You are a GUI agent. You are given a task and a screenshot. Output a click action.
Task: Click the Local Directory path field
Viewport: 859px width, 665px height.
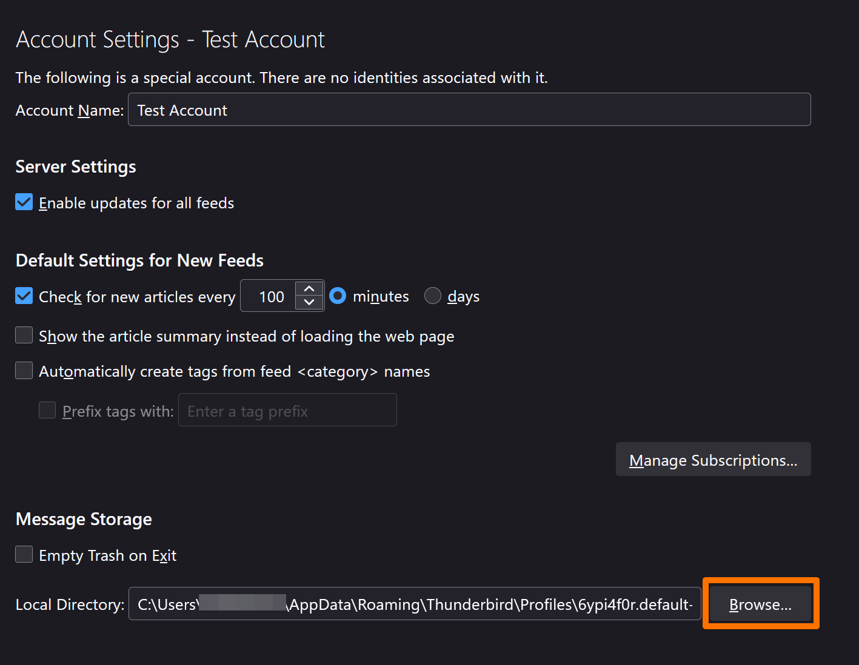point(415,604)
